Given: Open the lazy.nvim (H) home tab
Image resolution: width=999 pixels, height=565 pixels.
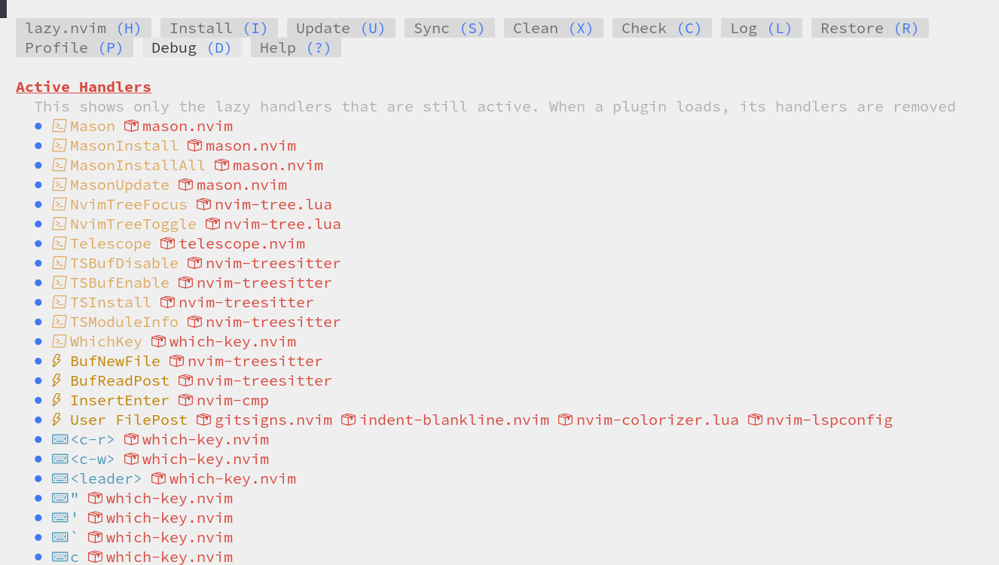Looking at the screenshot, I should 84,28.
